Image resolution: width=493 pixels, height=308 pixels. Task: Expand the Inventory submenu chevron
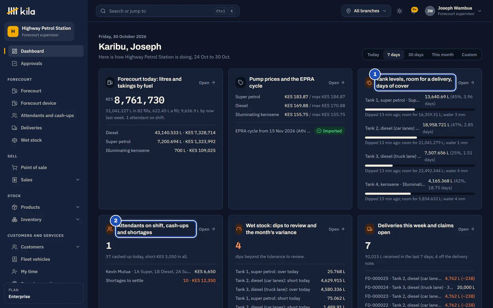click(x=78, y=219)
